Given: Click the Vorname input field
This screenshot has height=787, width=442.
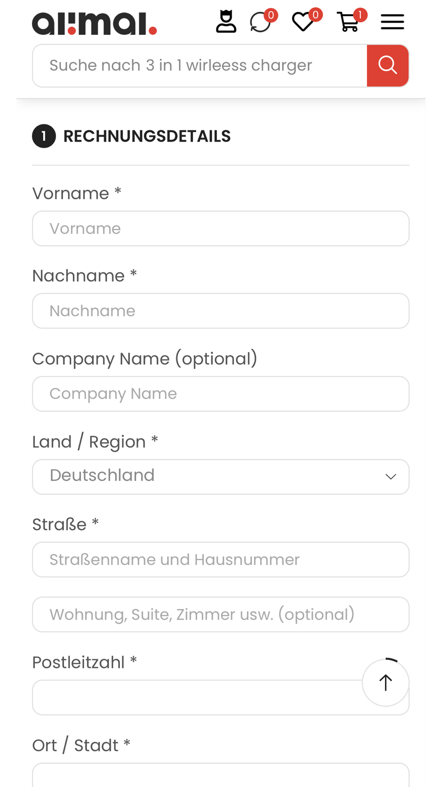Looking at the screenshot, I should click(x=221, y=228).
